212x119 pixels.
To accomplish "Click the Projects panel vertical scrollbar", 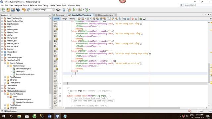I will pos(50,67).
